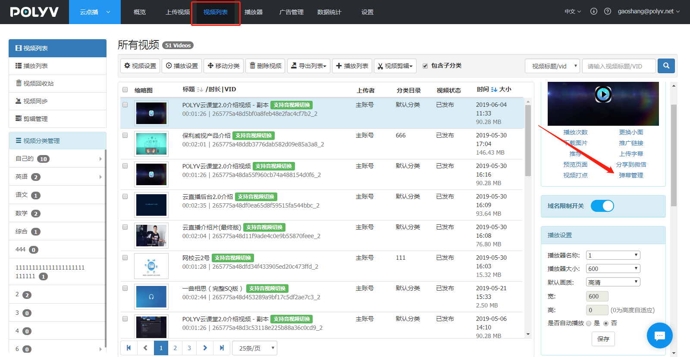Go to 概览 in top navigation
The image size is (690, 357).
pos(140,12)
